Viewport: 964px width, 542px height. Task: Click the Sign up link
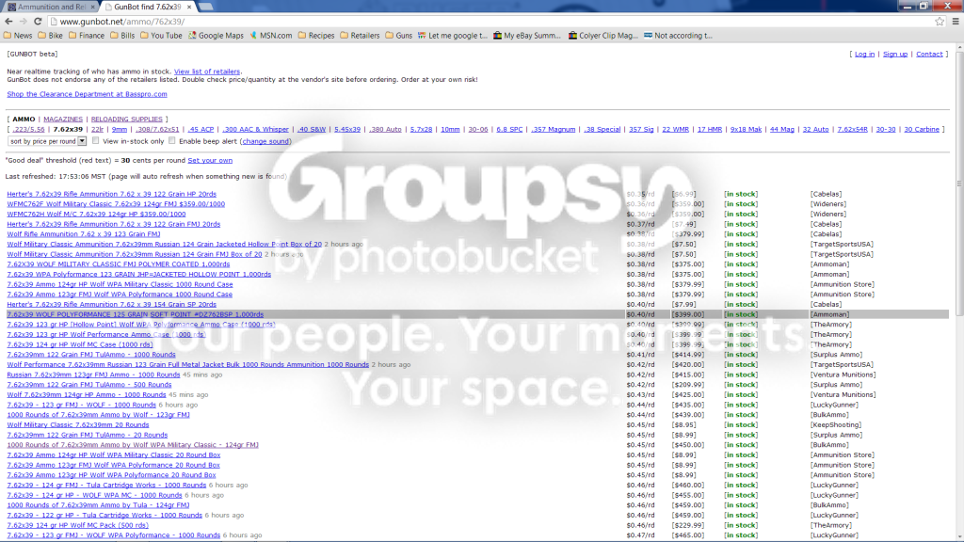895,54
